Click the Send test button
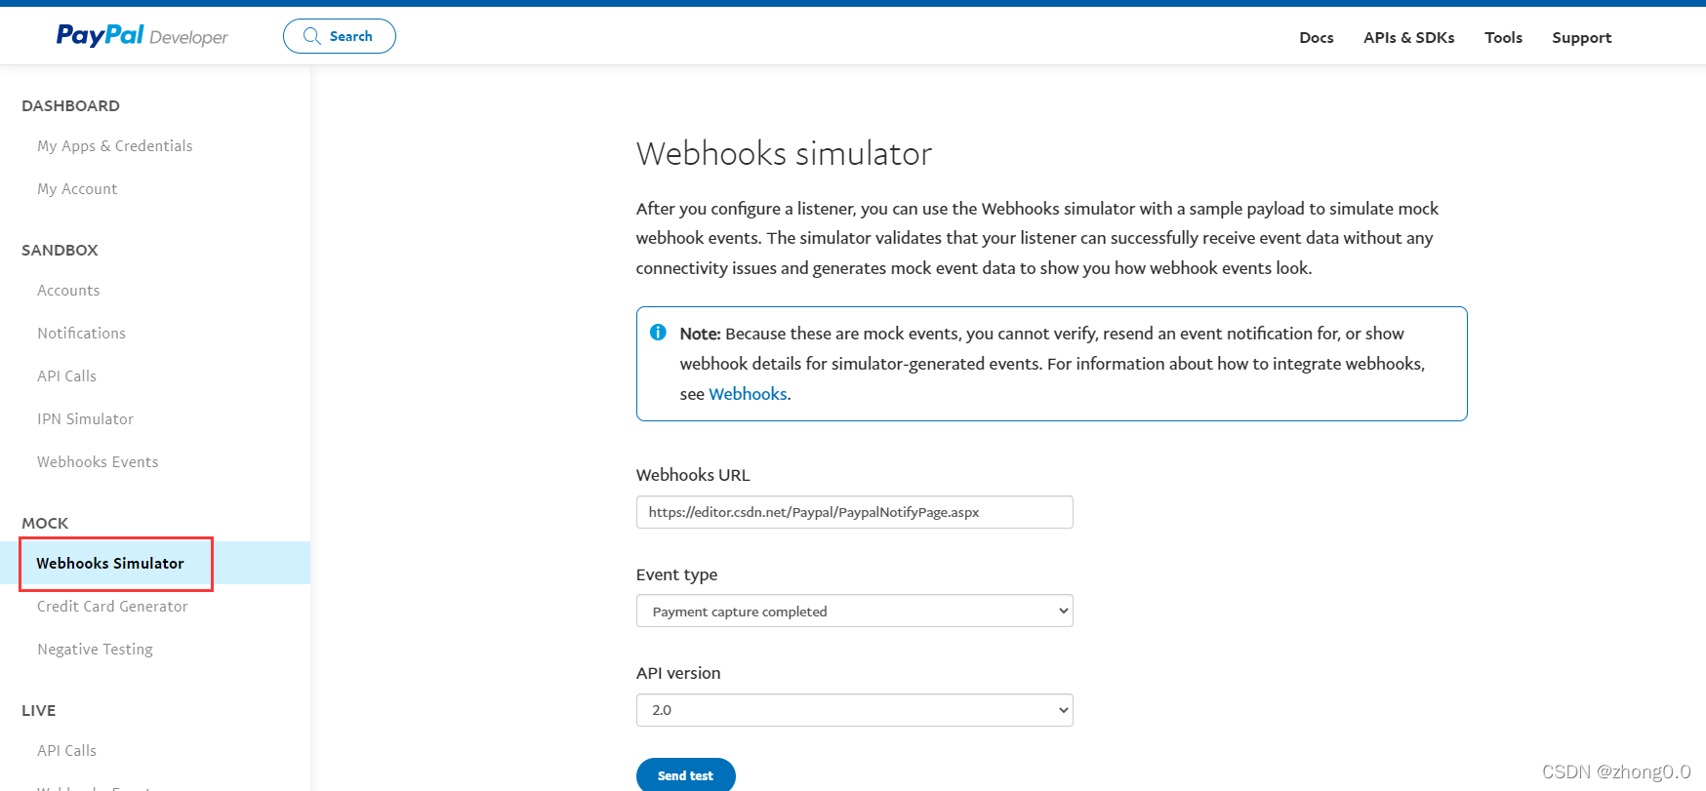The height and width of the screenshot is (791, 1706). point(685,775)
